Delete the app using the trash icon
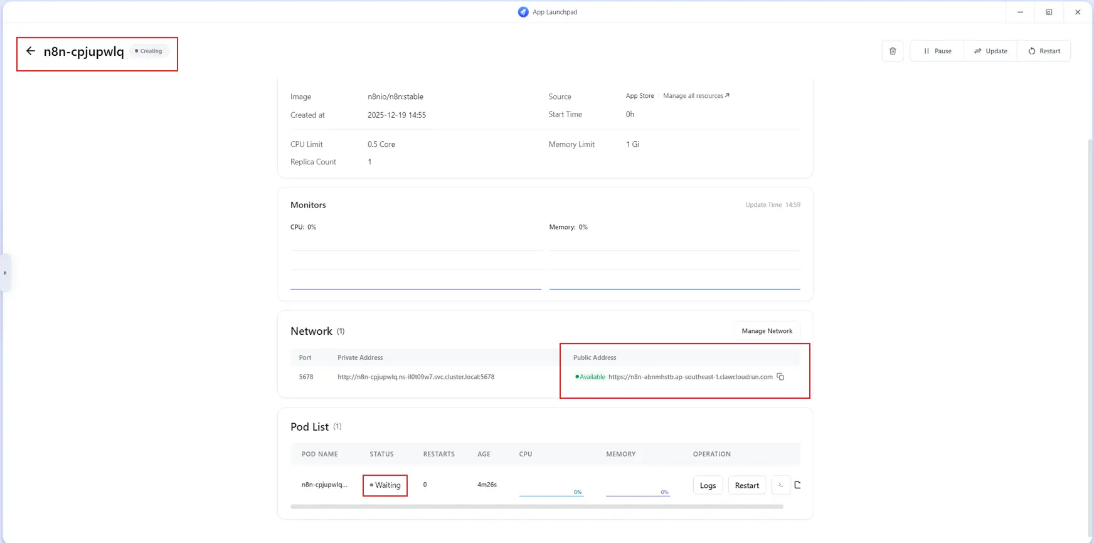This screenshot has width=1094, height=543. tap(893, 51)
